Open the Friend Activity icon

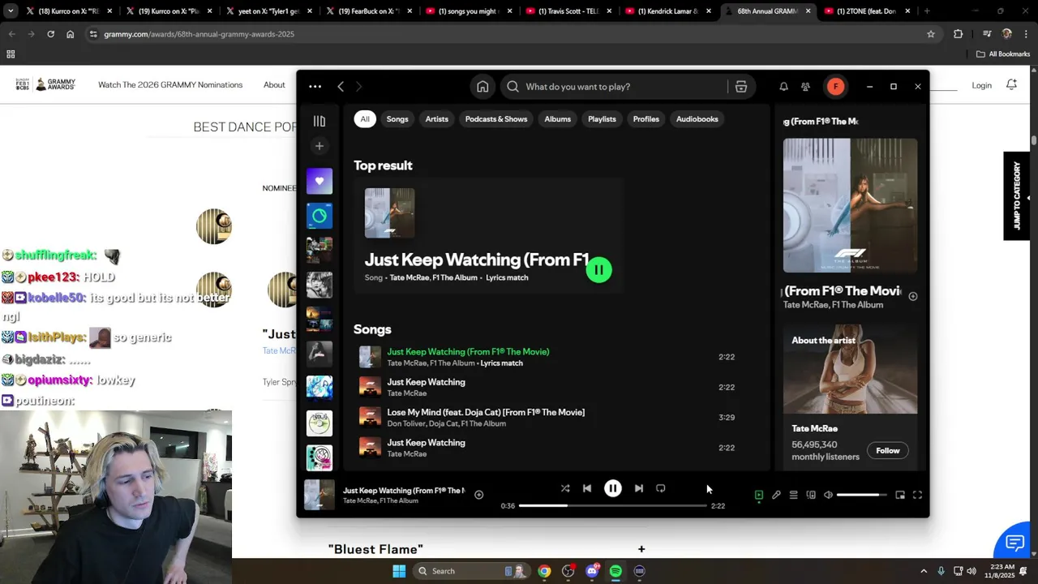pyautogui.click(x=805, y=87)
